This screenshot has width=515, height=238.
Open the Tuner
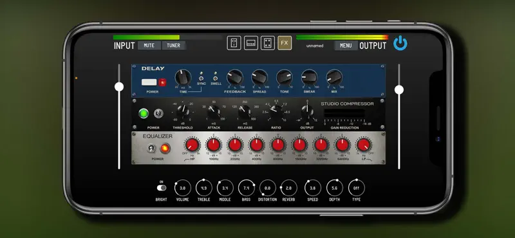(173, 46)
